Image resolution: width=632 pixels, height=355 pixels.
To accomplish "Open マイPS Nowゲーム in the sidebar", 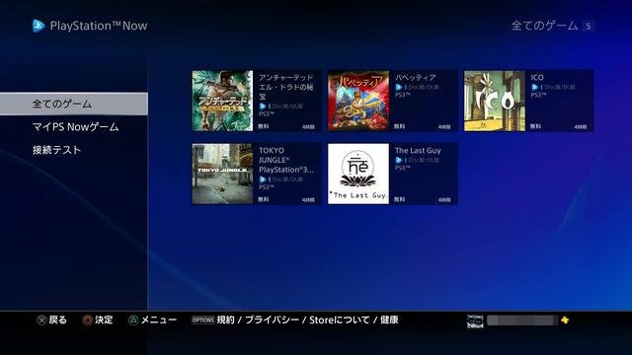I will 75,127.
